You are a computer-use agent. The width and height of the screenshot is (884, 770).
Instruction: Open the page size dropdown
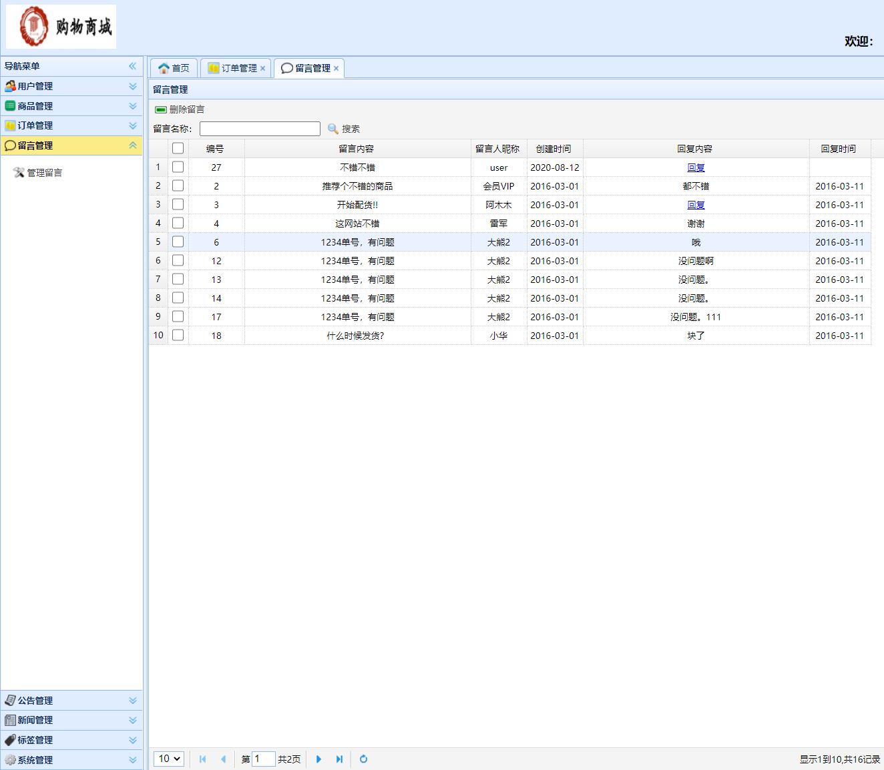tap(169, 759)
